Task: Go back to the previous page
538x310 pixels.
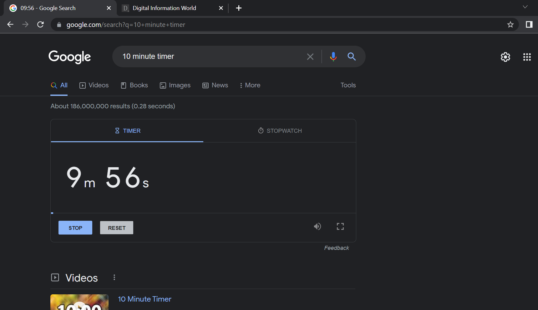Action: pyautogui.click(x=10, y=24)
